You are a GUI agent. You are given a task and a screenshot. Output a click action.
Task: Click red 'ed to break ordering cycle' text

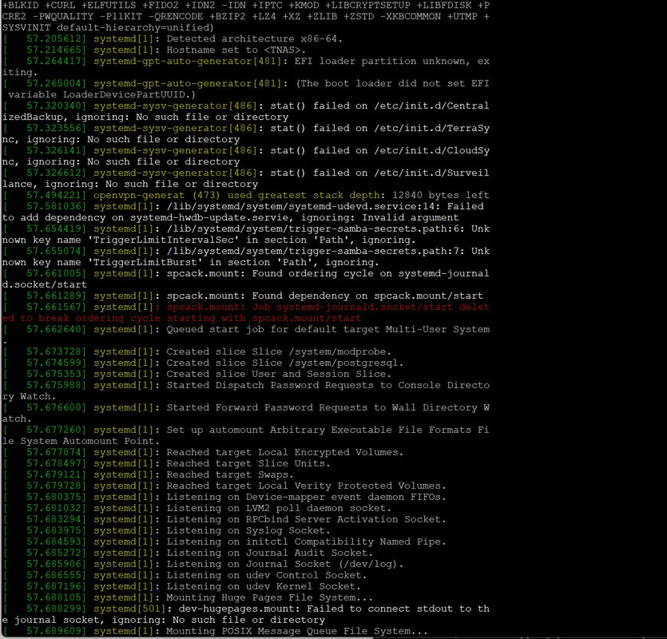pos(81,318)
